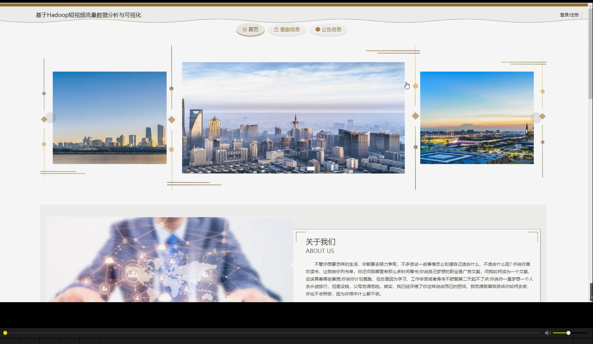
Task: Click the page title 基于Hadoop短视频流量数据分析与可视化
Action: tap(88, 15)
